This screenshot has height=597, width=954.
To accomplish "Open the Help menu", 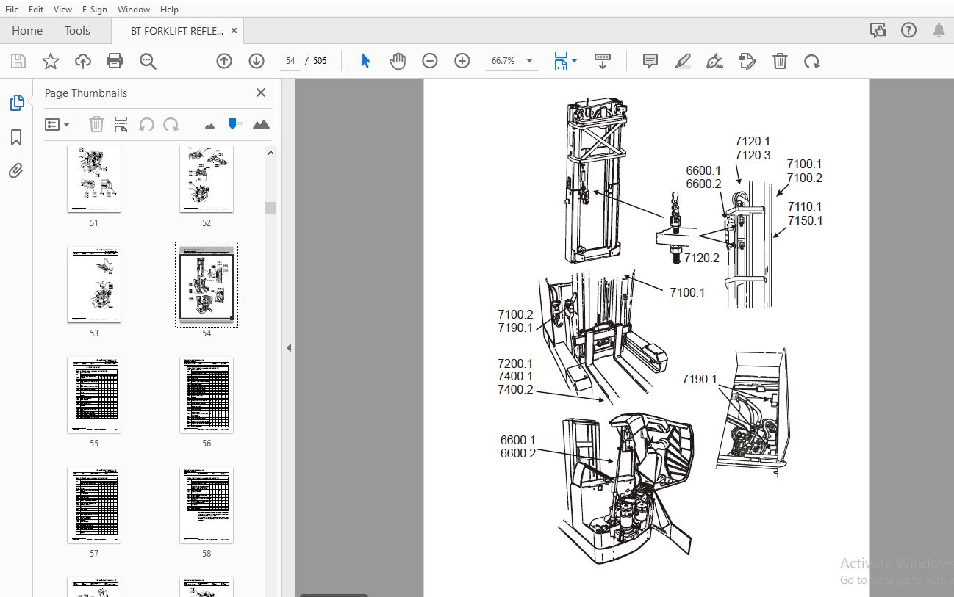I will pos(169,10).
